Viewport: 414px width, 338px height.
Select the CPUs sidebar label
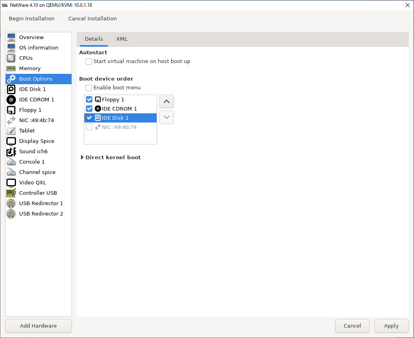pyautogui.click(x=26, y=58)
